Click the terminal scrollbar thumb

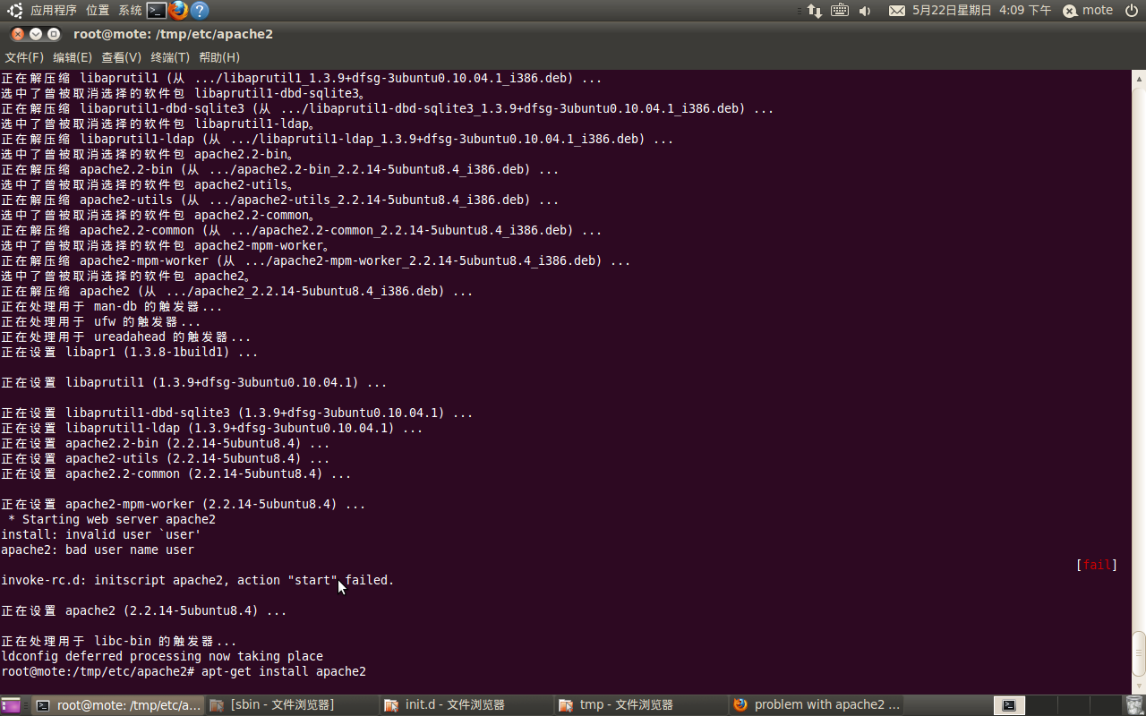[x=1139, y=653]
